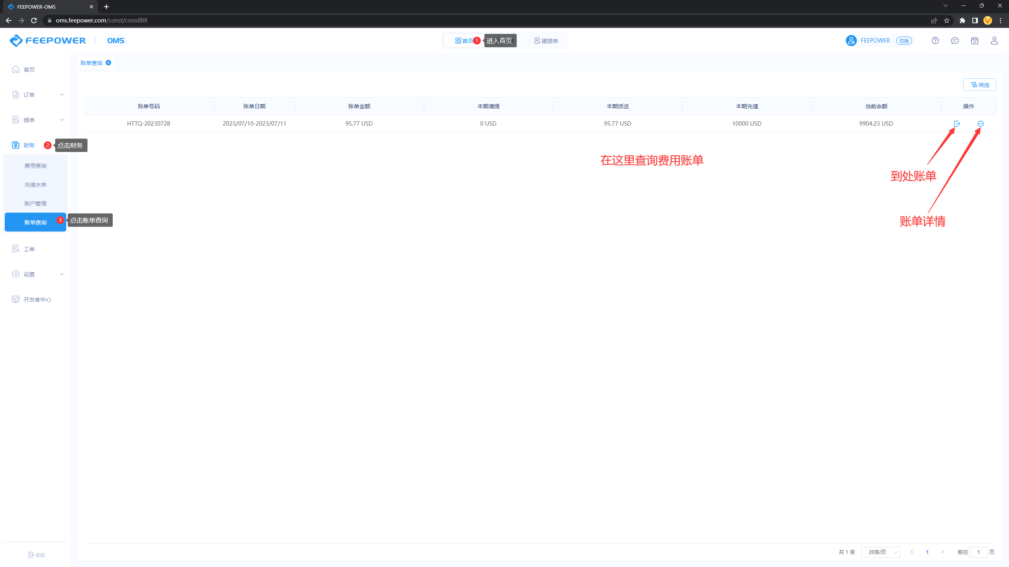
Task: Click the 当前余额 column header
Action: coord(876,106)
